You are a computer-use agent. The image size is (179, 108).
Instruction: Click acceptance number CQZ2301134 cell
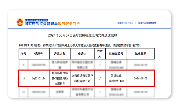click(x=39, y=79)
